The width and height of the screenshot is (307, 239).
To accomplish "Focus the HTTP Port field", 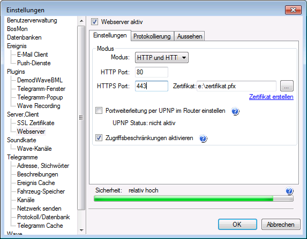I will [151, 72].
